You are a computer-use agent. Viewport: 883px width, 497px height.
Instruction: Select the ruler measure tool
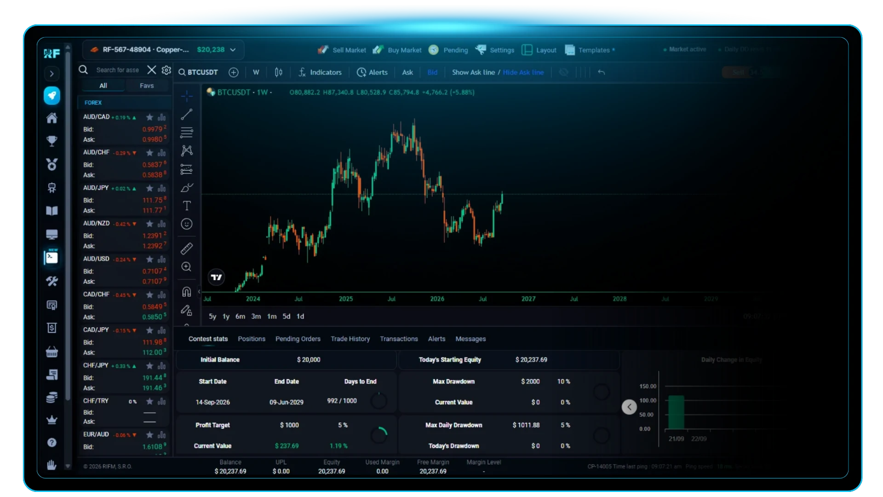tap(187, 248)
